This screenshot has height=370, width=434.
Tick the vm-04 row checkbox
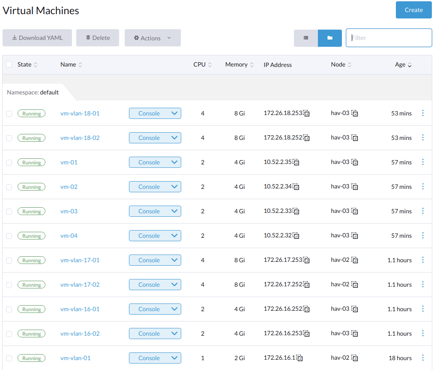coord(9,236)
